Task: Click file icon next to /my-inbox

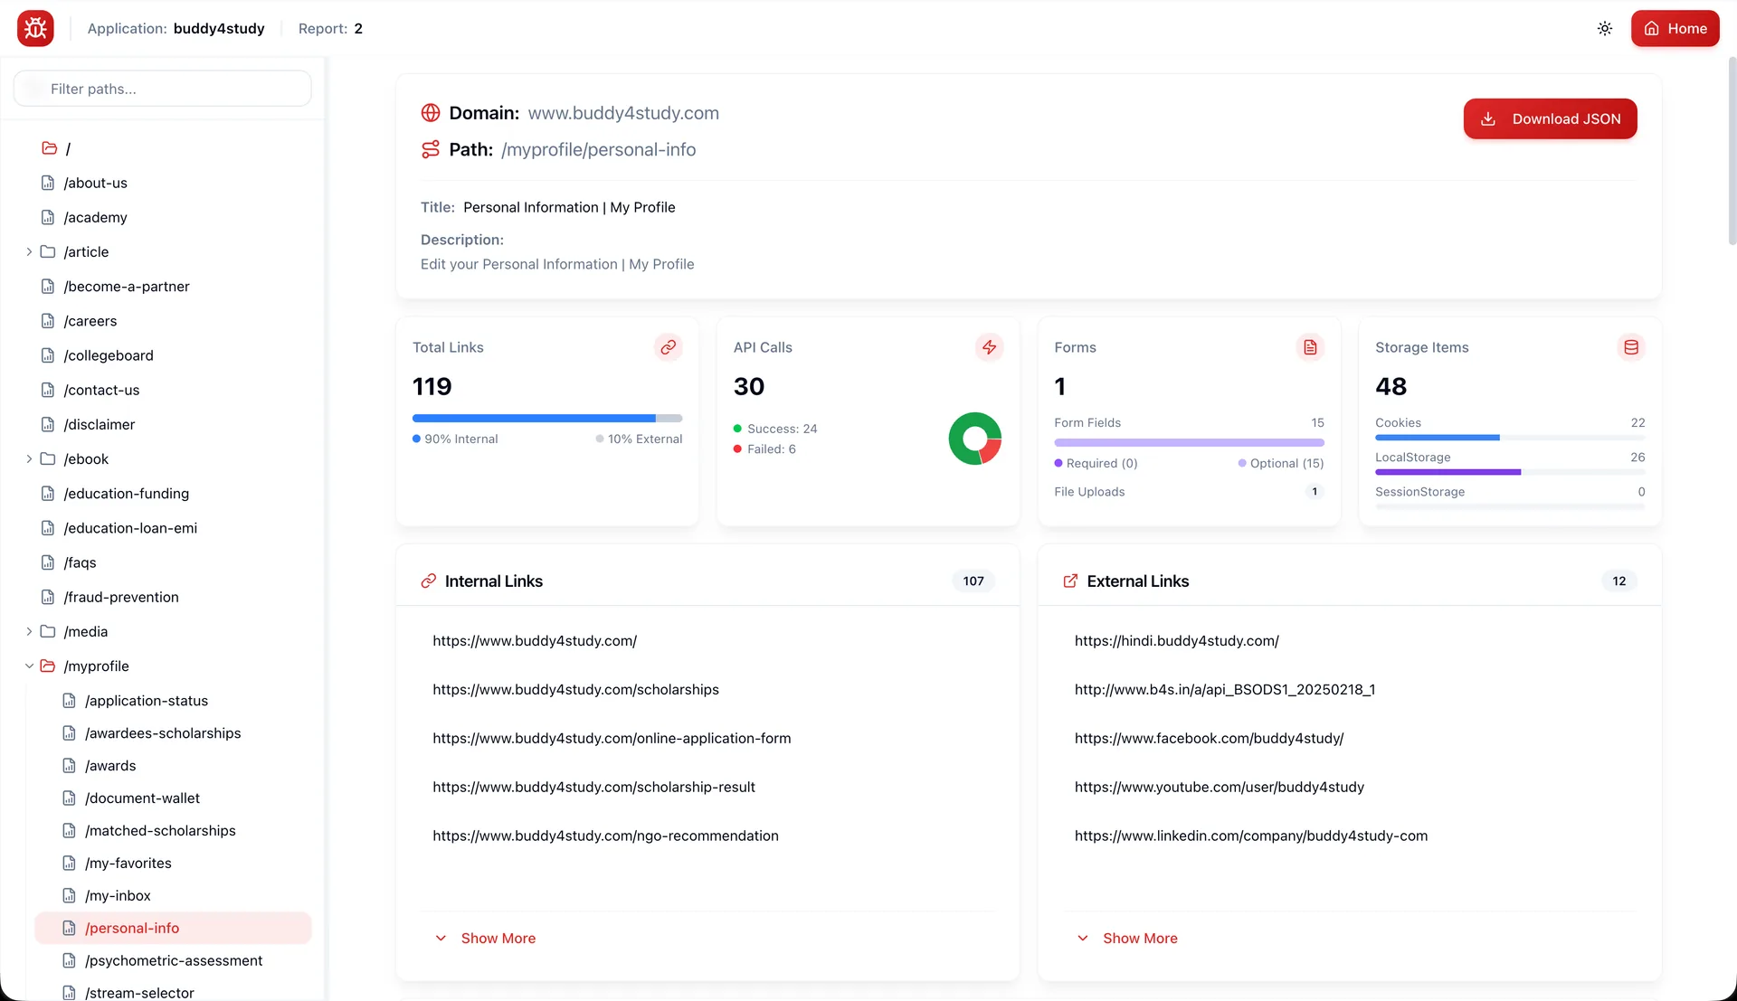Action: pos(69,896)
